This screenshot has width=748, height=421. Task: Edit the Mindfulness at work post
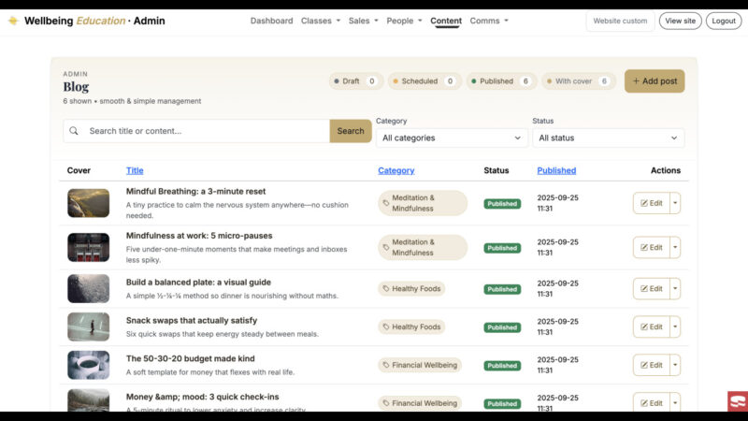tap(651, 247)
